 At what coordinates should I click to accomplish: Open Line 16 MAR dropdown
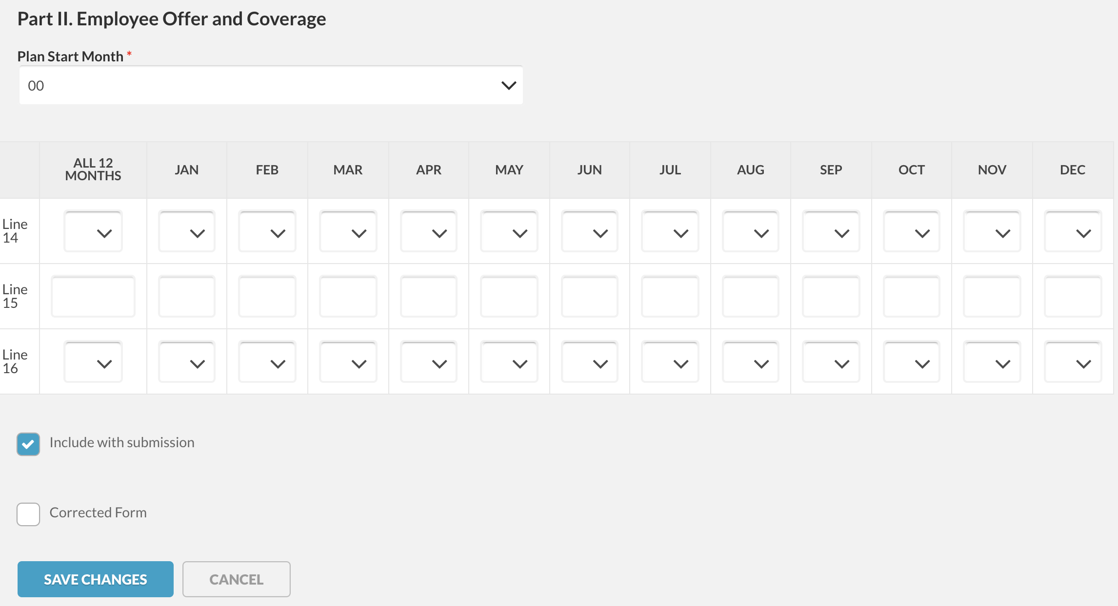(348, 361)
